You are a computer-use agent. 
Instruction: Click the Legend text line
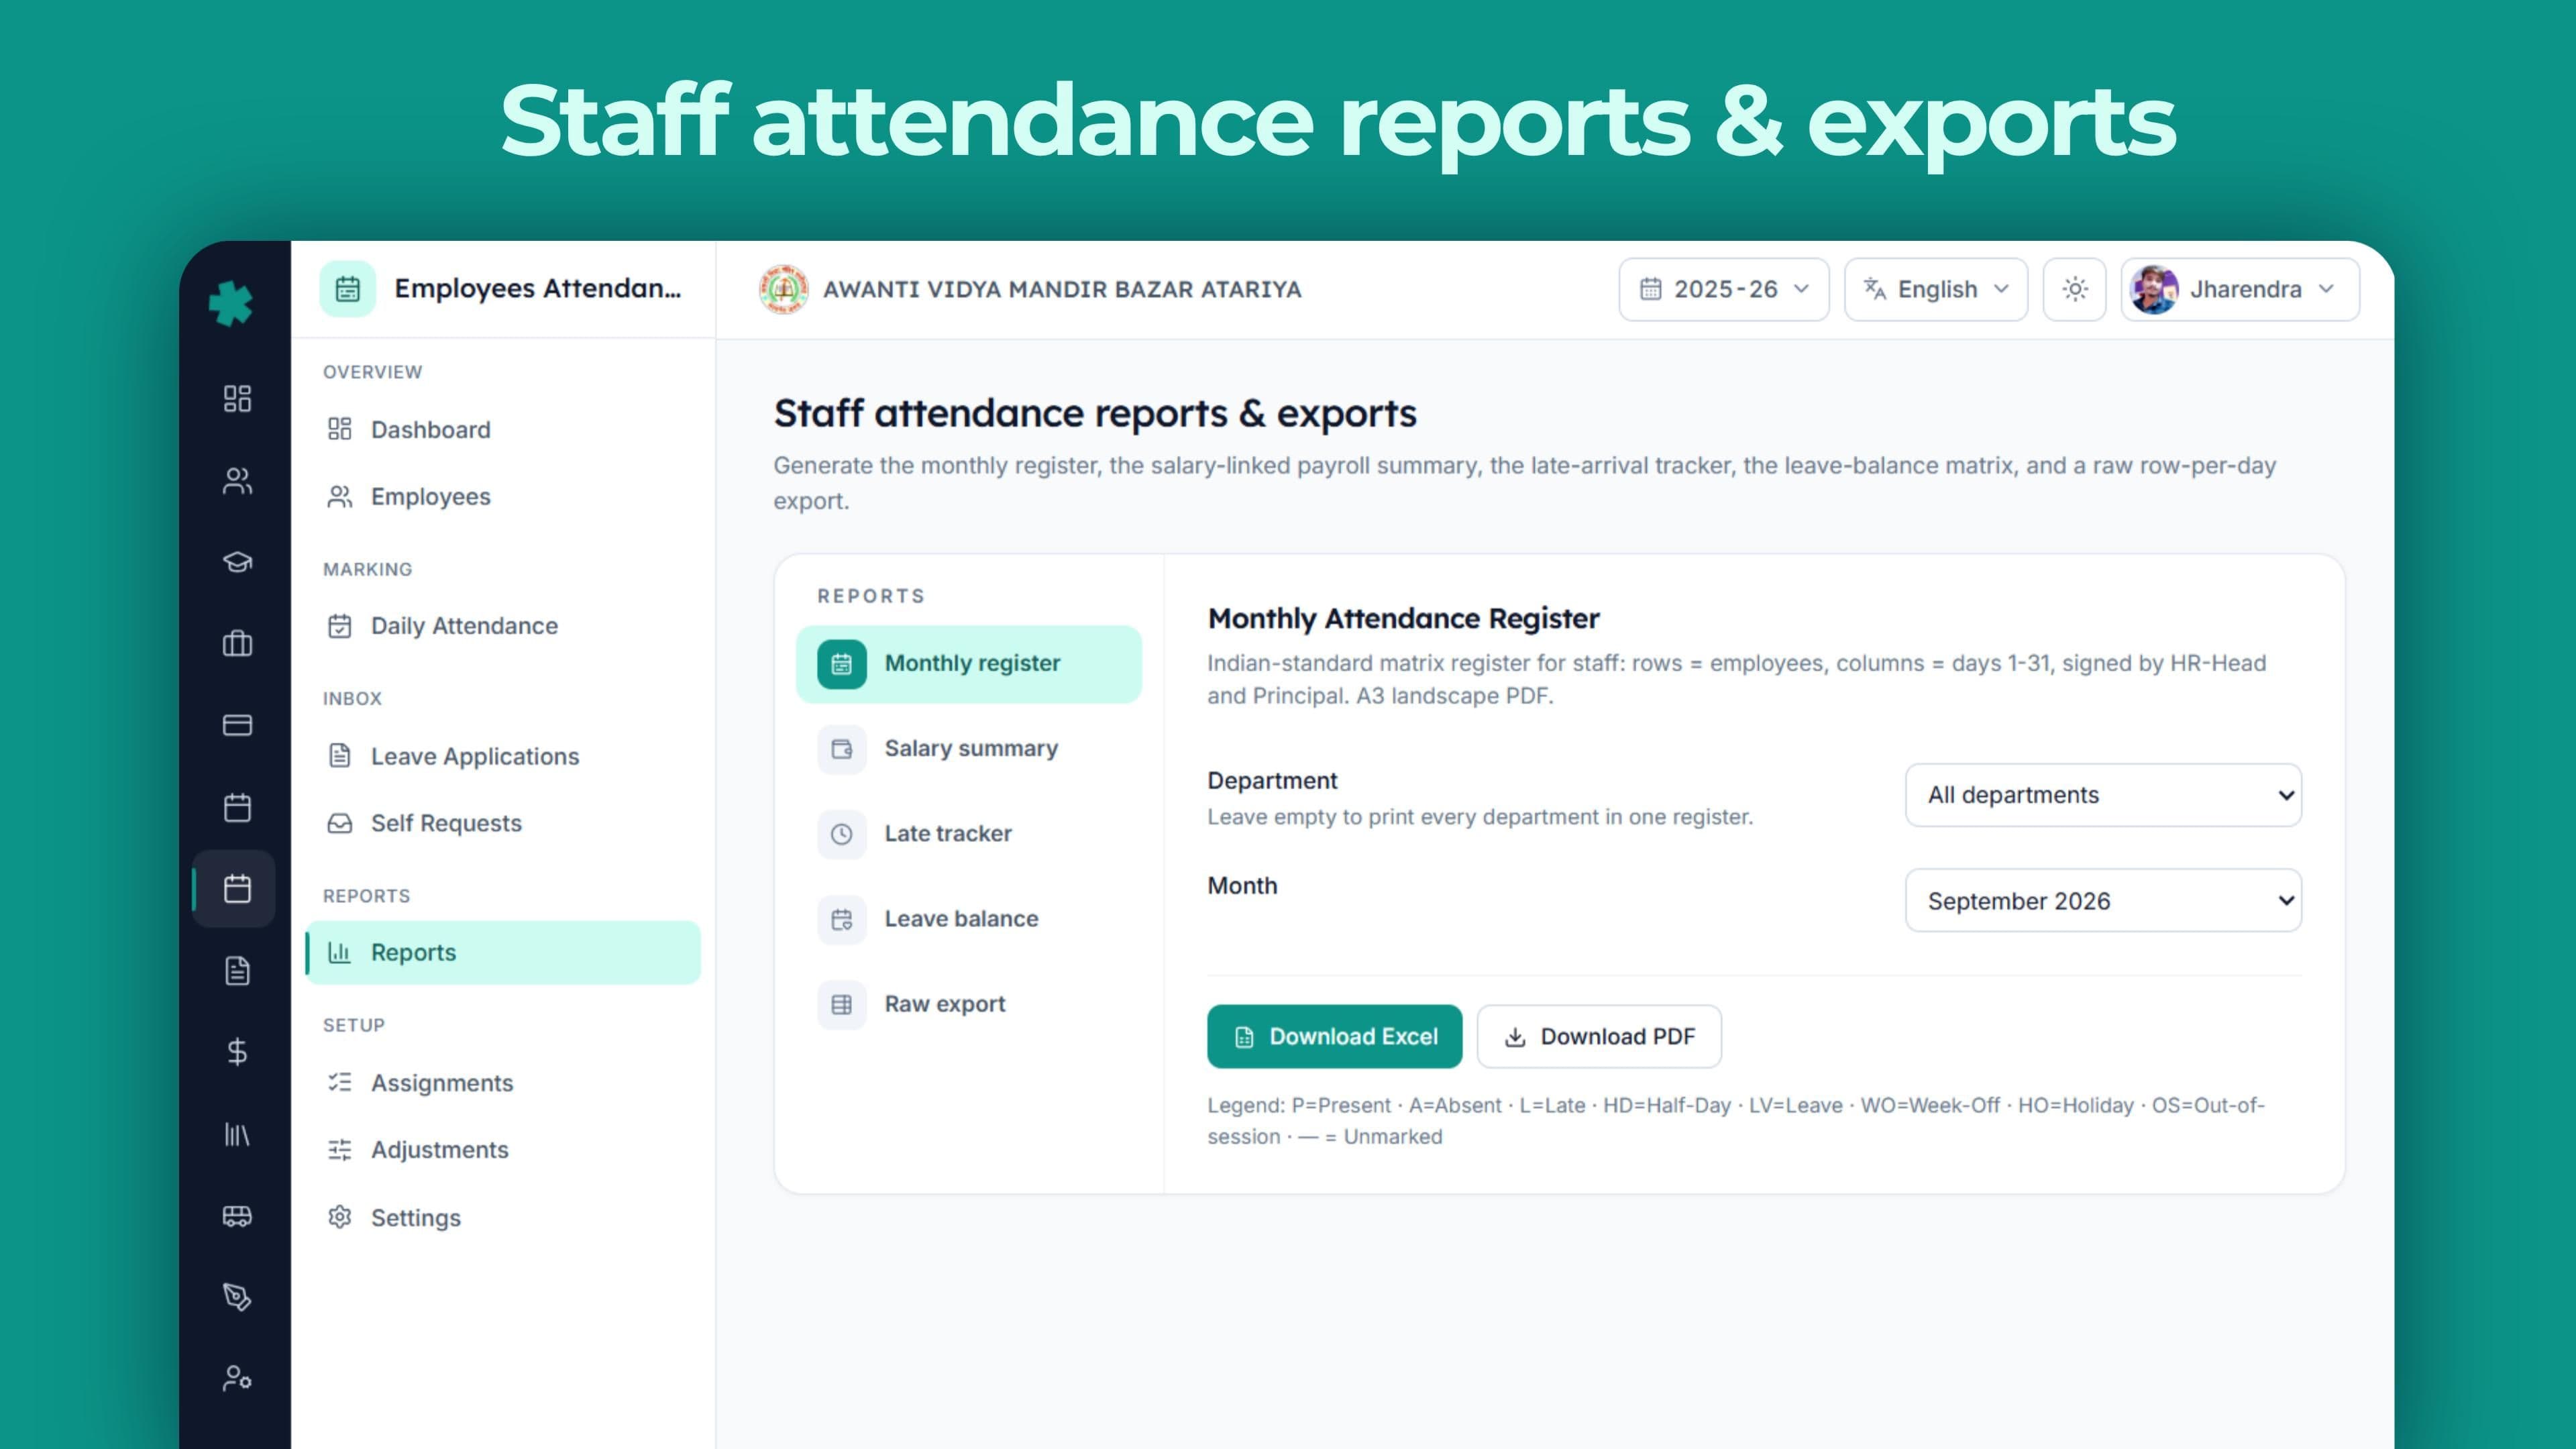(1735, 1121)
